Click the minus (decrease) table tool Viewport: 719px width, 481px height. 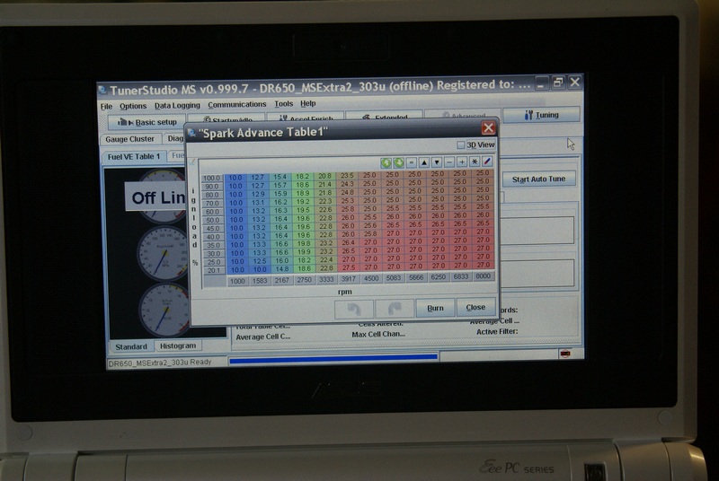point(449,162)
